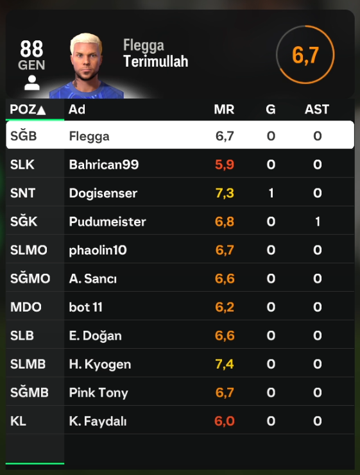The height and width of the screenshot is (475, 360).
Task: Open Pudumeister's player row
Action: (x=180, y=221)
